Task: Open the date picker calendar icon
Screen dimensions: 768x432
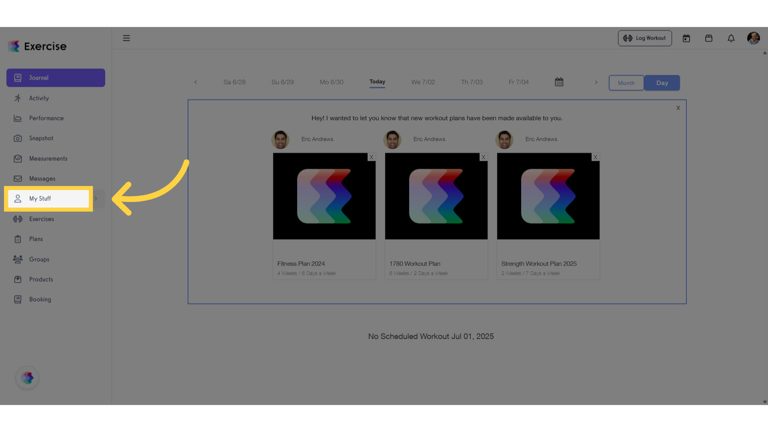Action: click(x=559, y=82)
